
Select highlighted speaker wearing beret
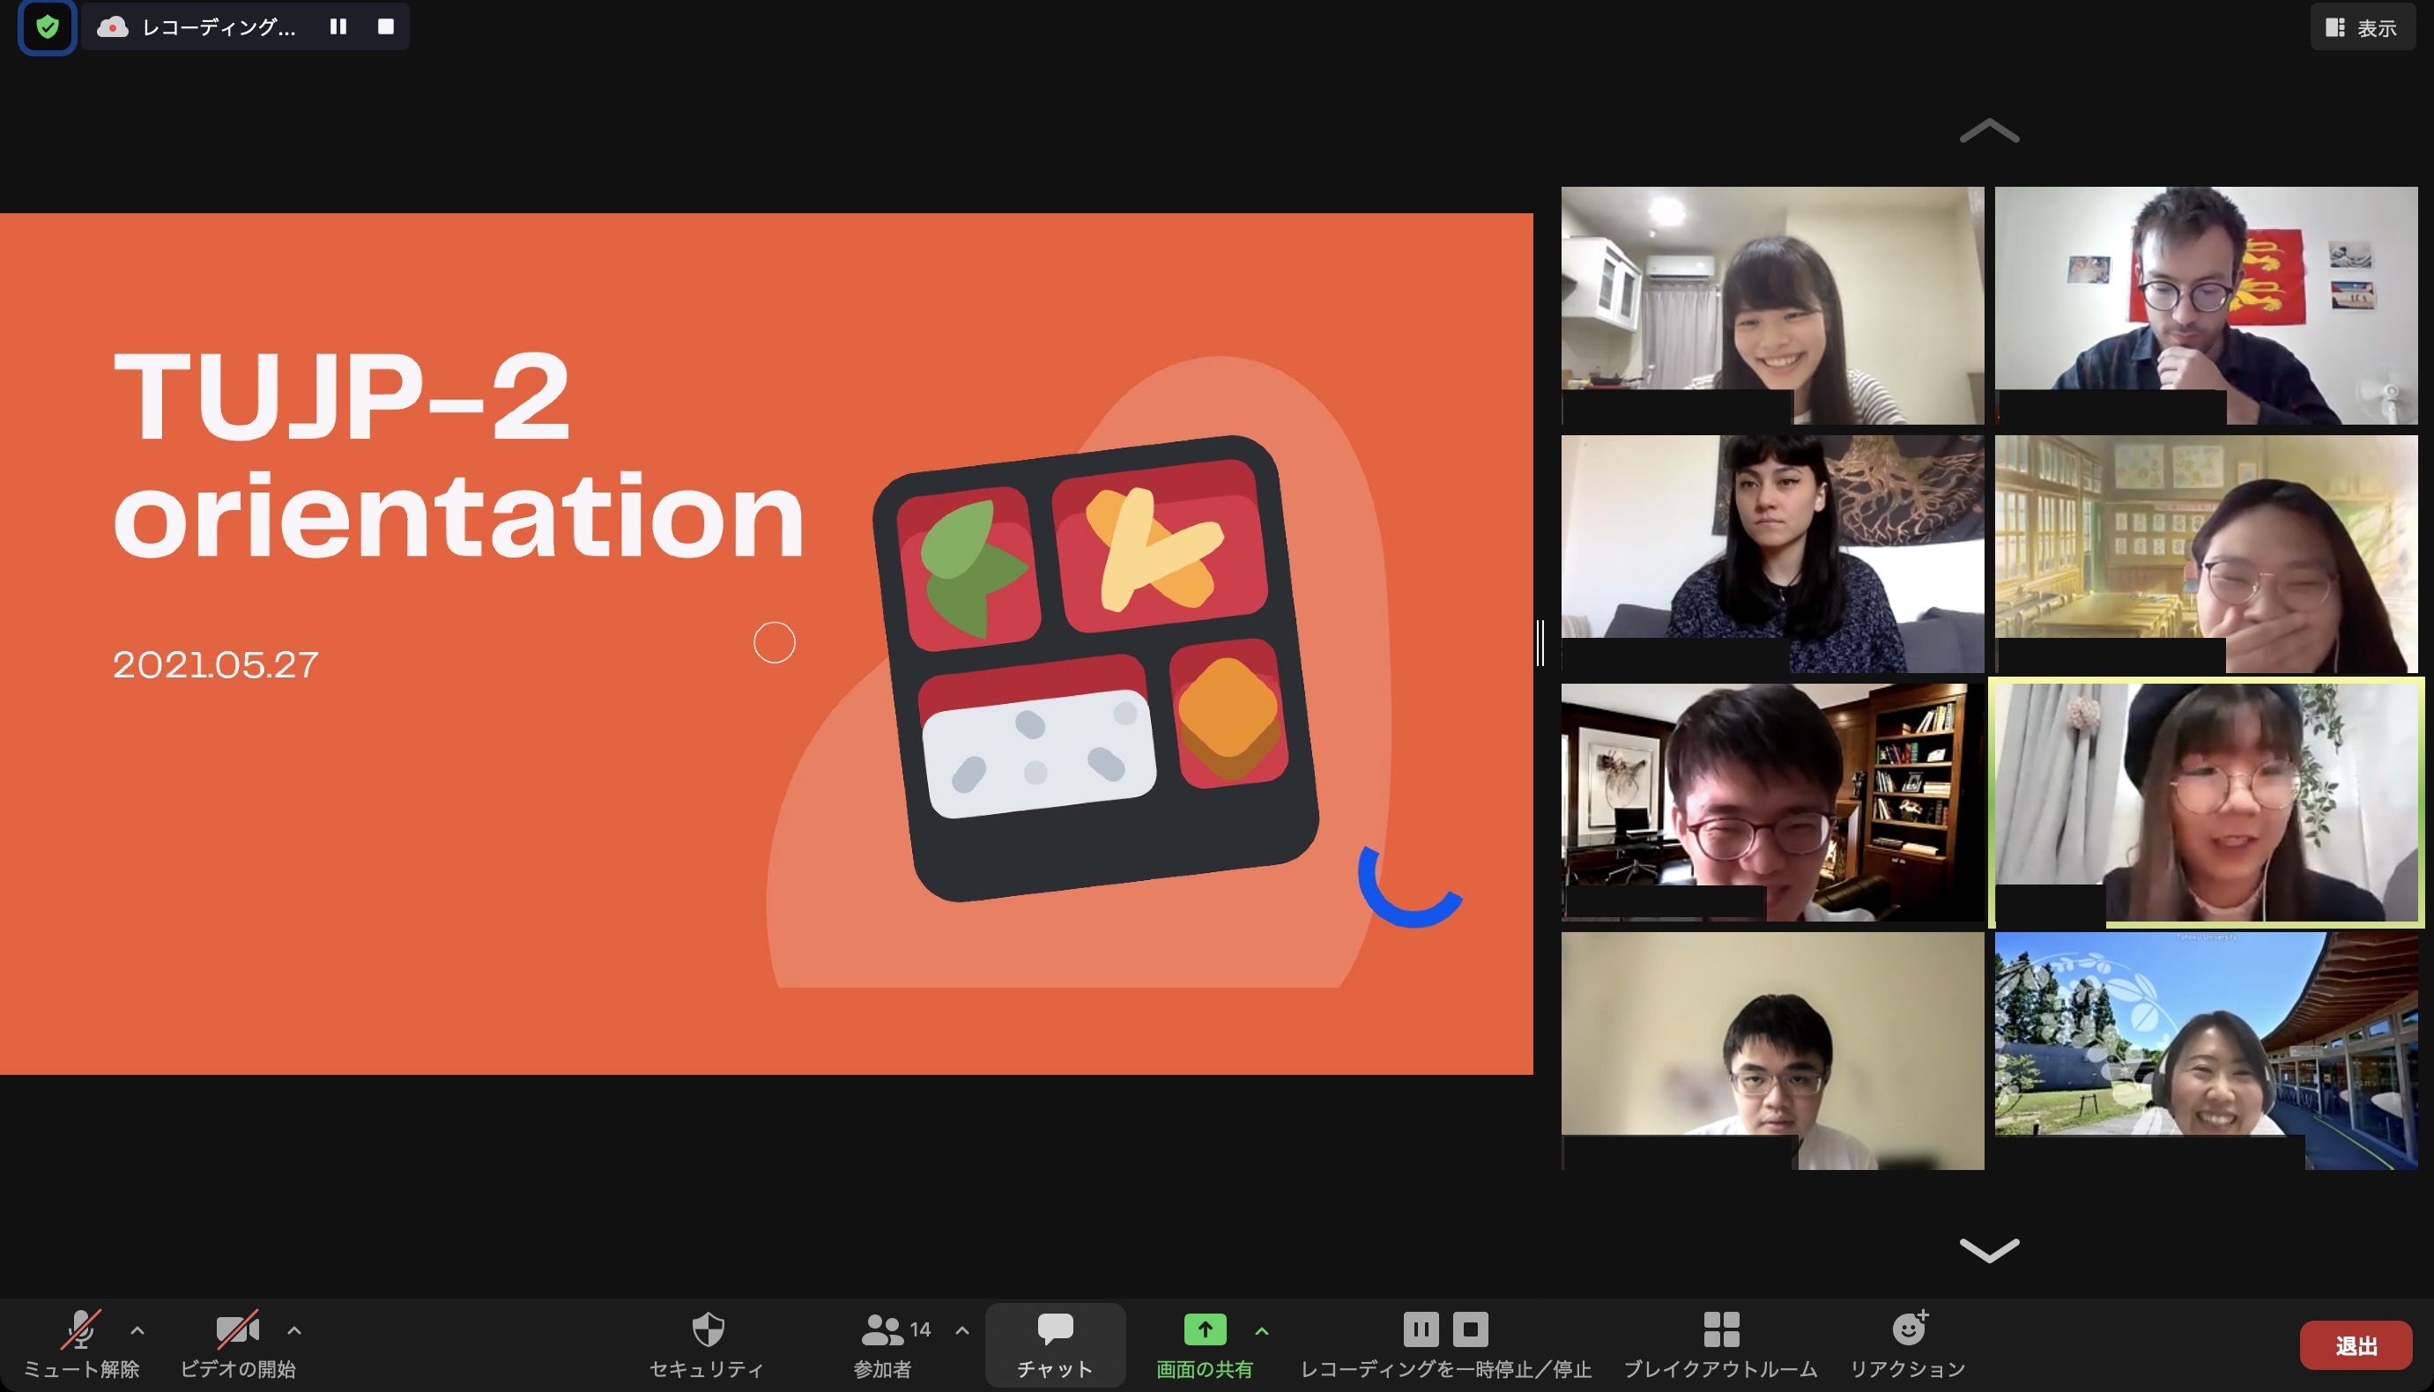(2207, 802)
